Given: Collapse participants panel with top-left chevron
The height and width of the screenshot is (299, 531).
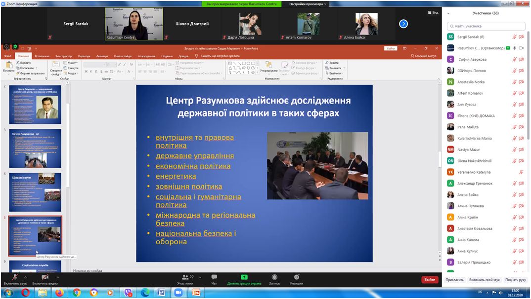Looking at the screenshot, I should (x=448, y=13).
